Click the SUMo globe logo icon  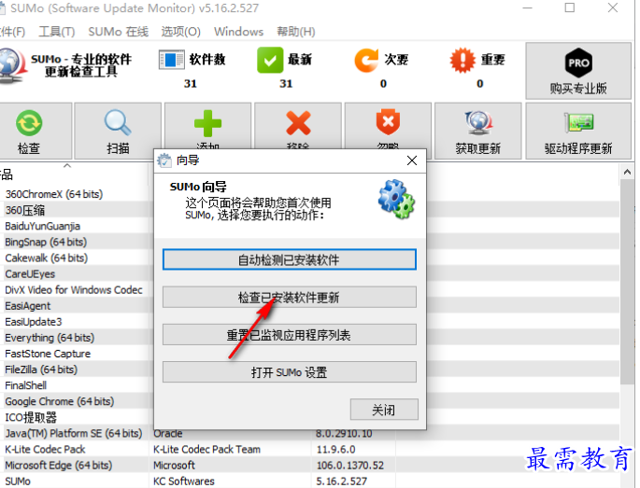tap(11, 66)
